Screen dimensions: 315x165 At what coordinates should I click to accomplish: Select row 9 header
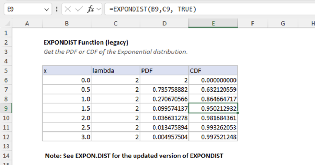click(6, 108)
